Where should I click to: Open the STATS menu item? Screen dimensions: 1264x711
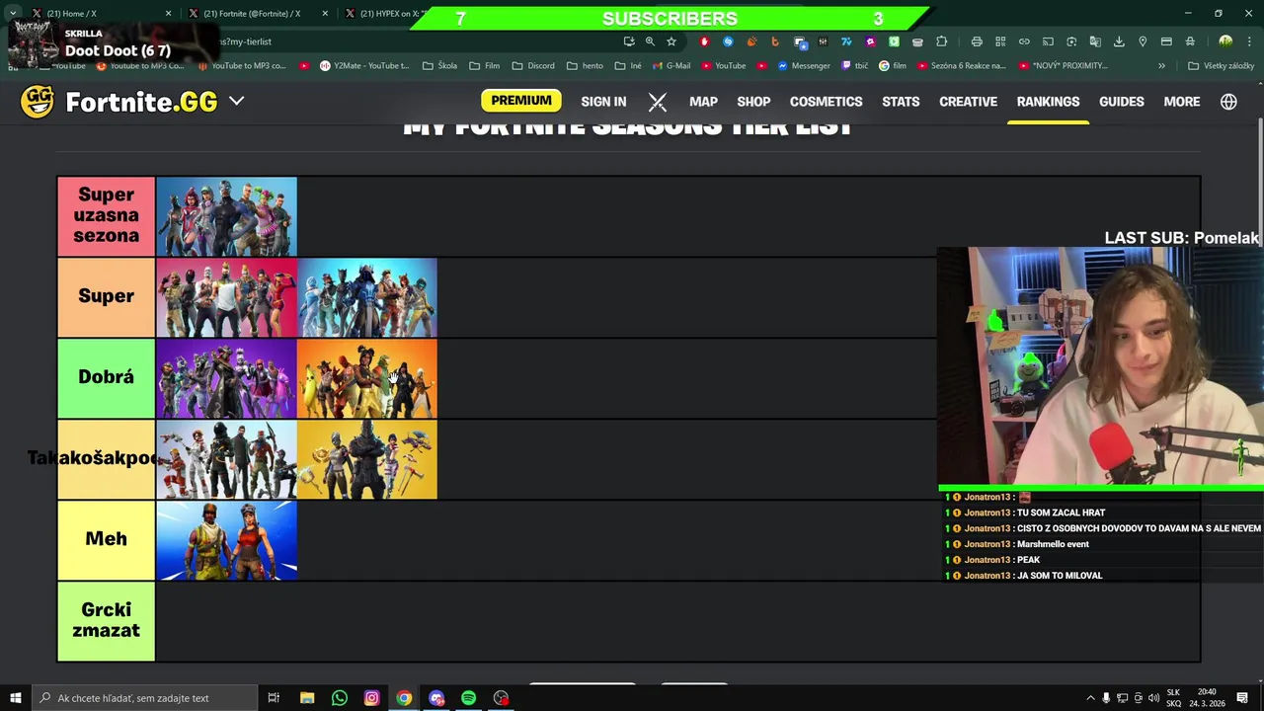coord(901,102)
